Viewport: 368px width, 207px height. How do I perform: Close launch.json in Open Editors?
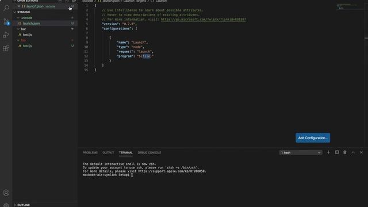pyautogui.click(x=19, y=6)
